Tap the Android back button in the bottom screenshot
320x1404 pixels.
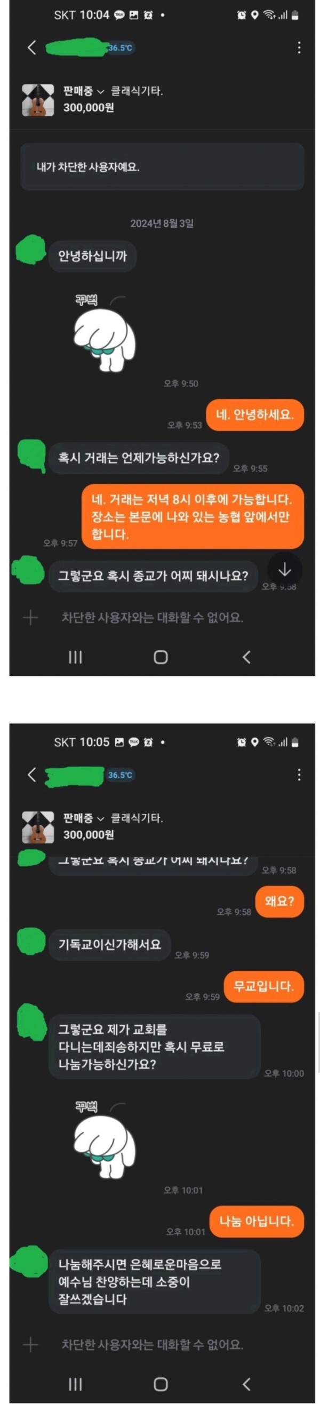tap(246, 1384)
